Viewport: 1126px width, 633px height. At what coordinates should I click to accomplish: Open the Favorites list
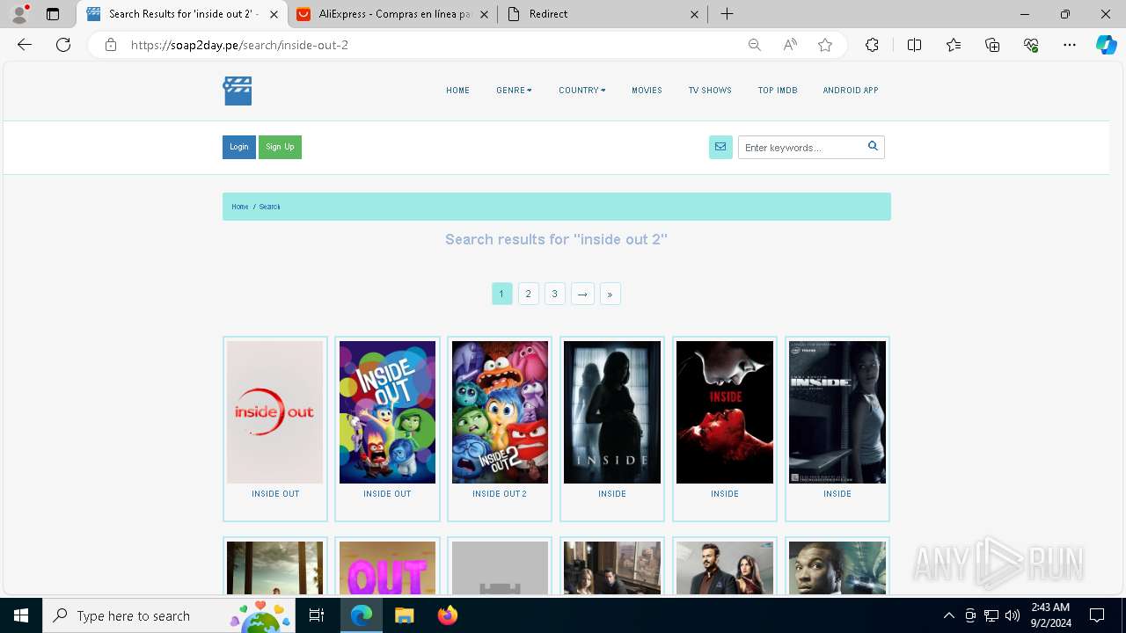(954, 45)
